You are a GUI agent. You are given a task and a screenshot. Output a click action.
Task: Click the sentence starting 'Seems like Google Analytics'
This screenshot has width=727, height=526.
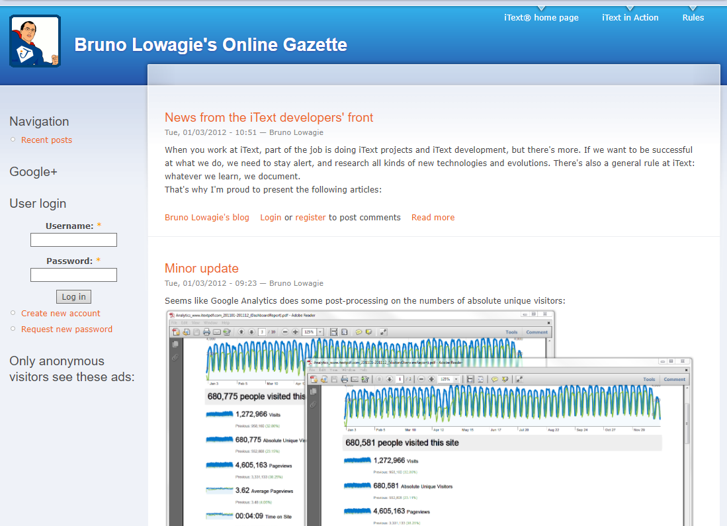point(365,301)
